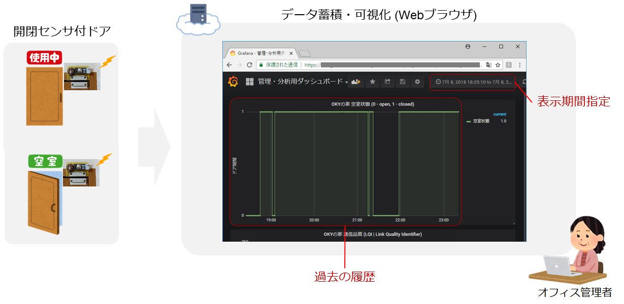
Task: Click the clock icon in the time range picker
Action: 438,82
